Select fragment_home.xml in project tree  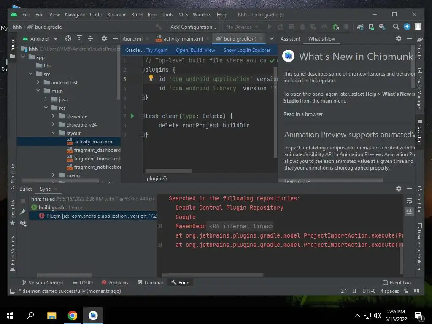click(x=93, y=159)
